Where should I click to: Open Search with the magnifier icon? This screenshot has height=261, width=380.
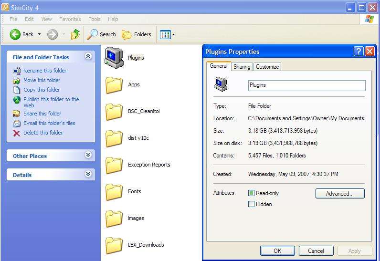[92, 34]
